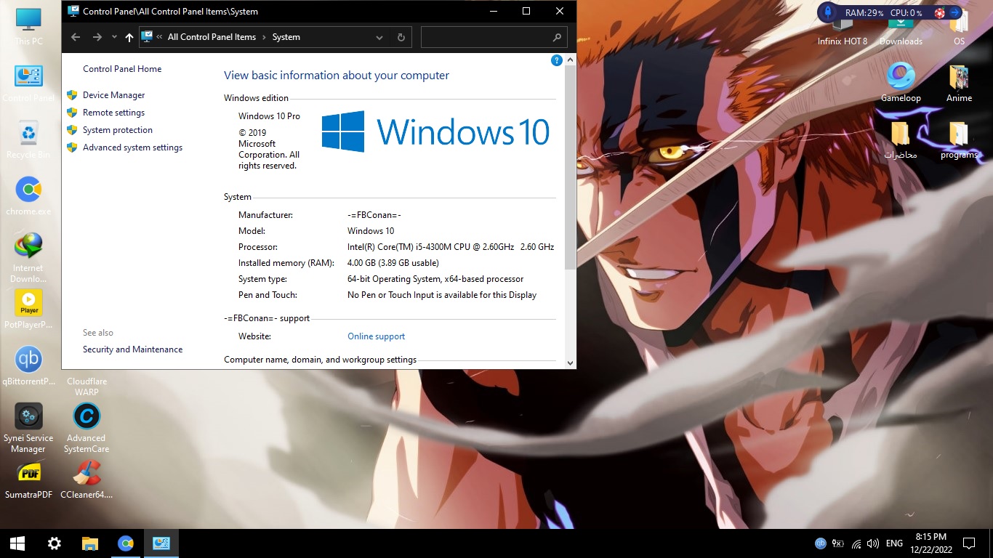Click the address bar computer icon
993x558 pixels.
click(x=147, y=37)
